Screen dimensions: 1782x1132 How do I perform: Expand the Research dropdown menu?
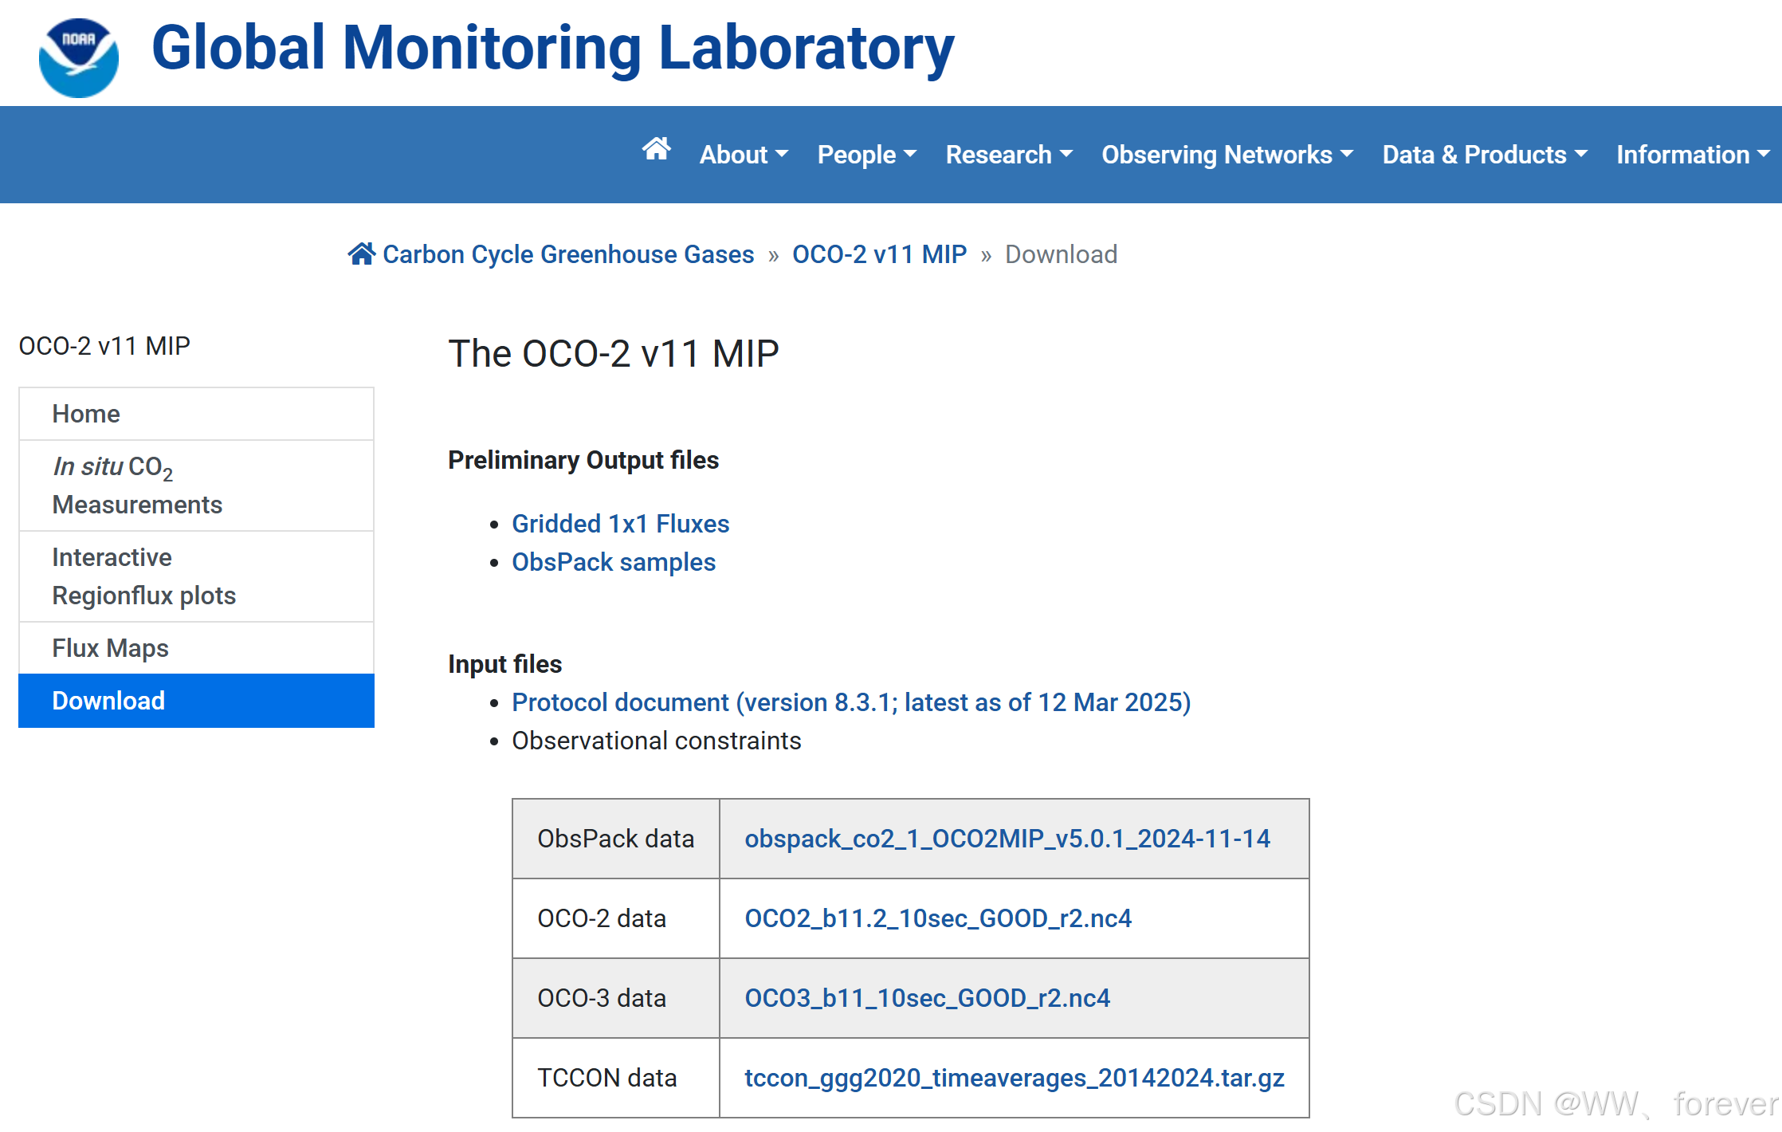[1008, 155]
